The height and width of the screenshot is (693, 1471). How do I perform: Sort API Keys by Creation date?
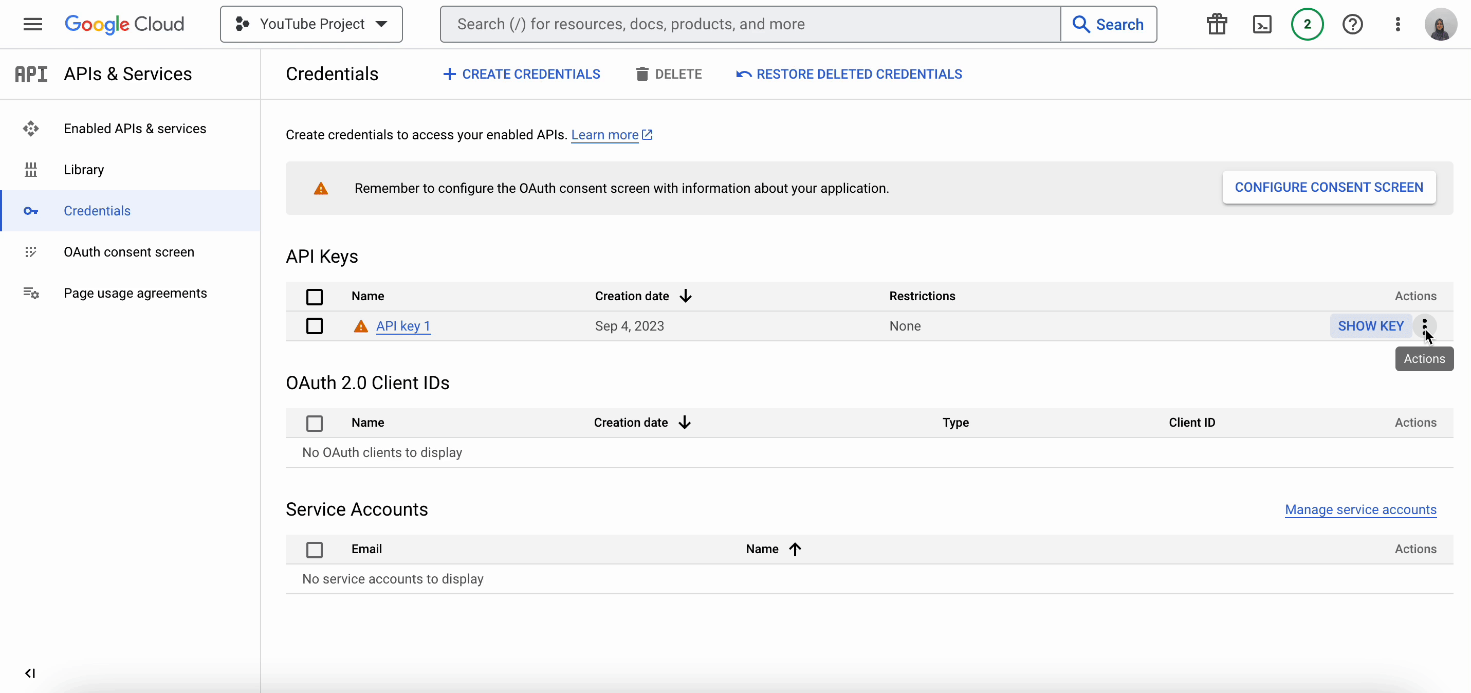point(643,296)
